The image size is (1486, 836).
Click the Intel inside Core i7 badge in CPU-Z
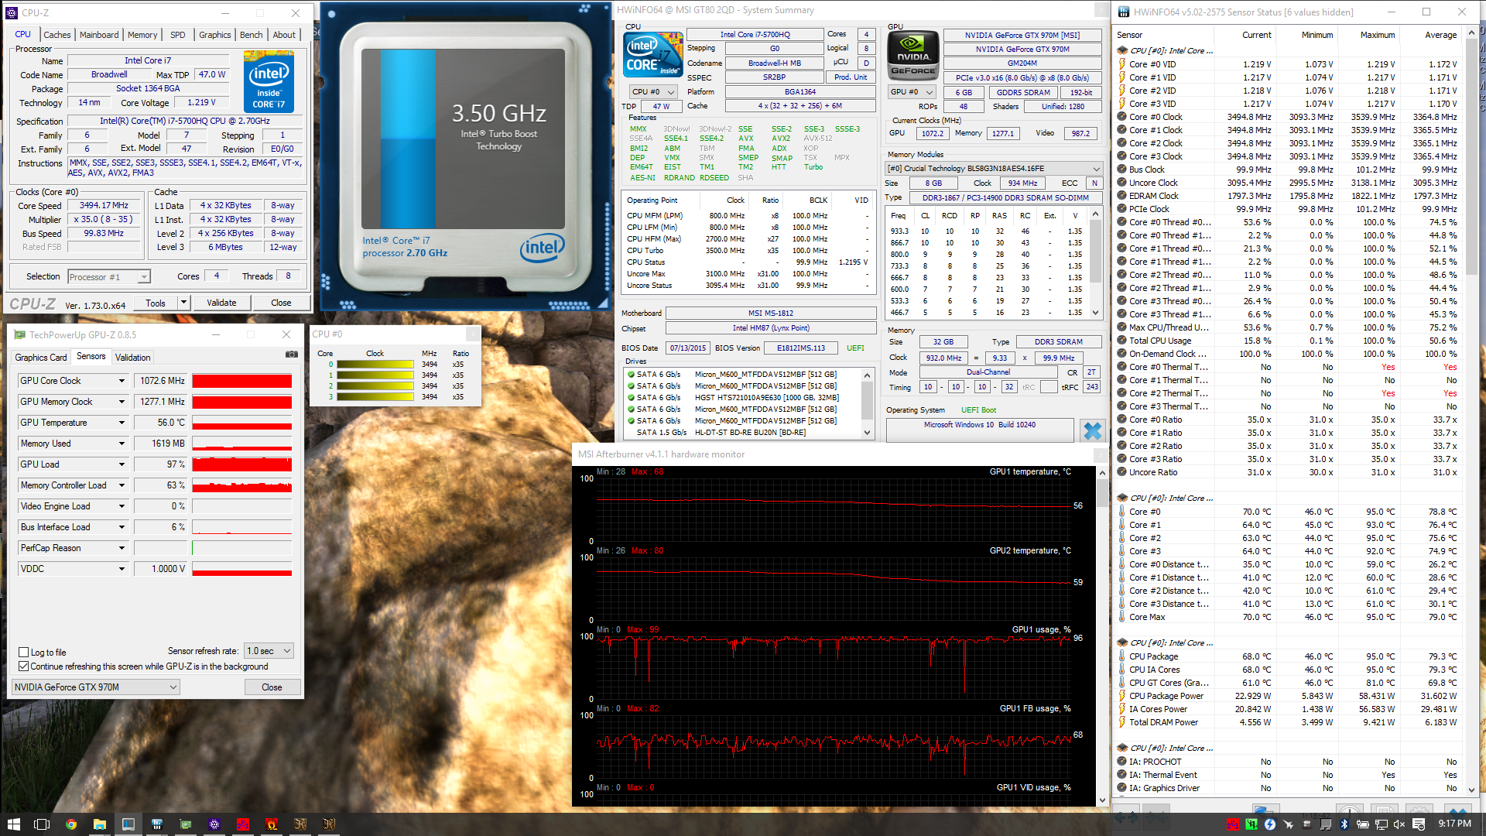[269, 81]
